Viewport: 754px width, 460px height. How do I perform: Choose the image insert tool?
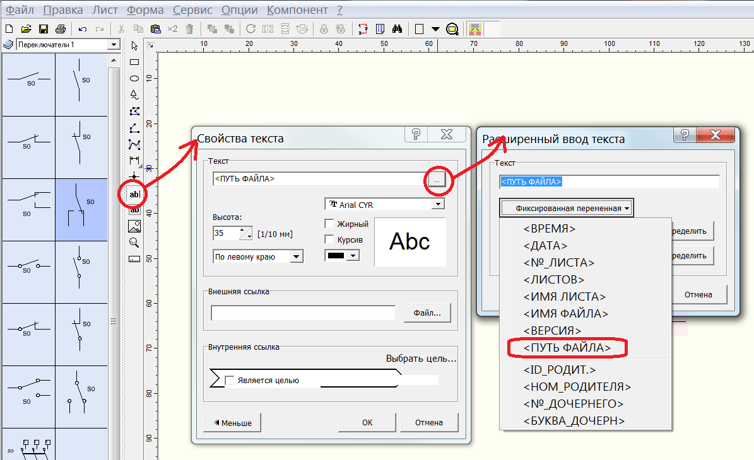[134, 226]
